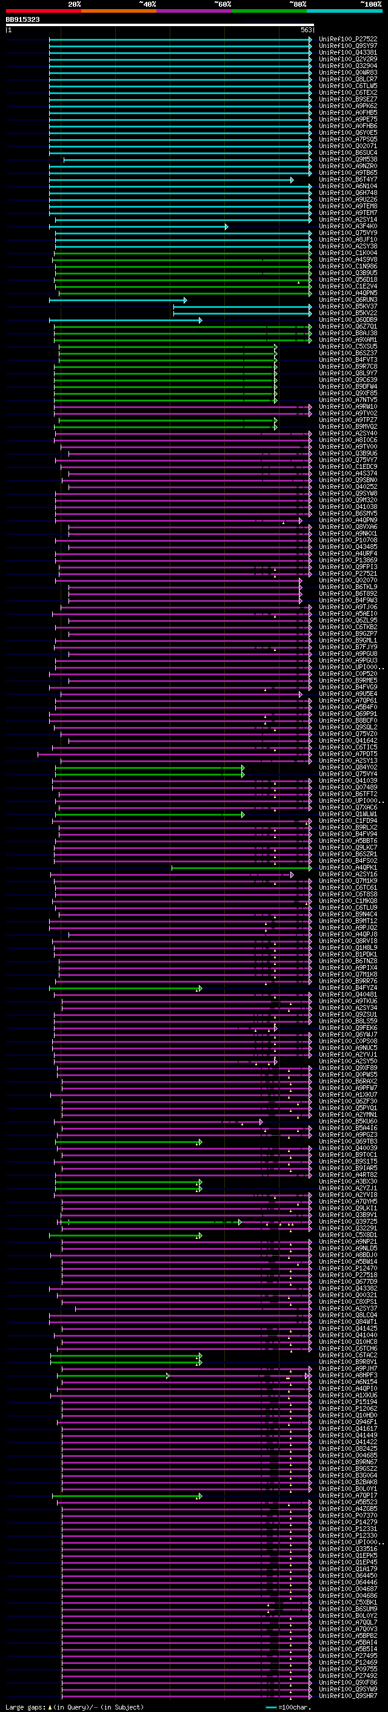Click label UniRef100_A2SY37
The image size is (388, 1712).
348,1308
